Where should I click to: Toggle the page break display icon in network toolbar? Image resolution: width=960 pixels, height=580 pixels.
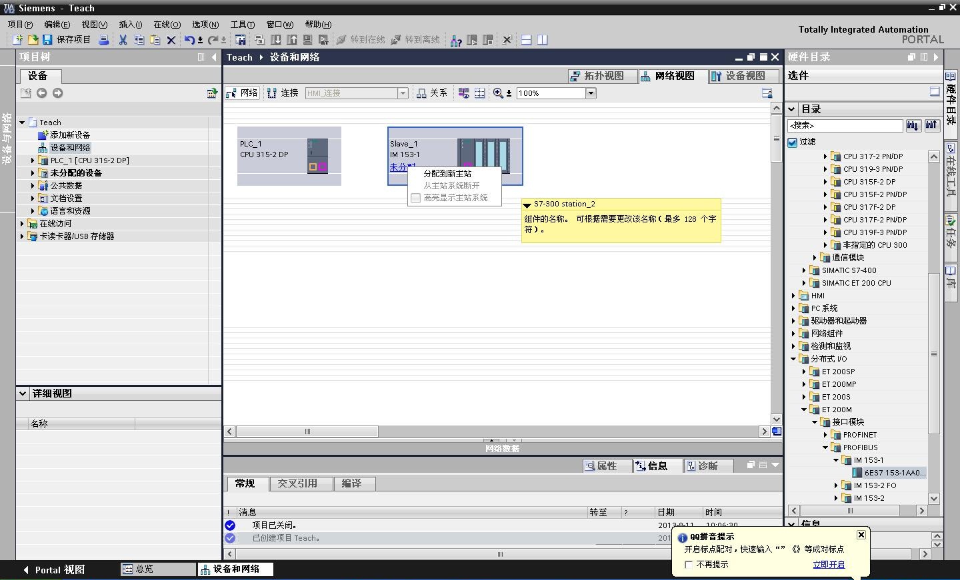point(479,93)
